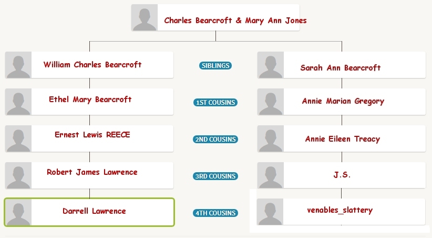Image resolution: width=432 pixels, height=238 pixels.
Task: Select the 1ST COUSINS badge
Action: [215, 103]
